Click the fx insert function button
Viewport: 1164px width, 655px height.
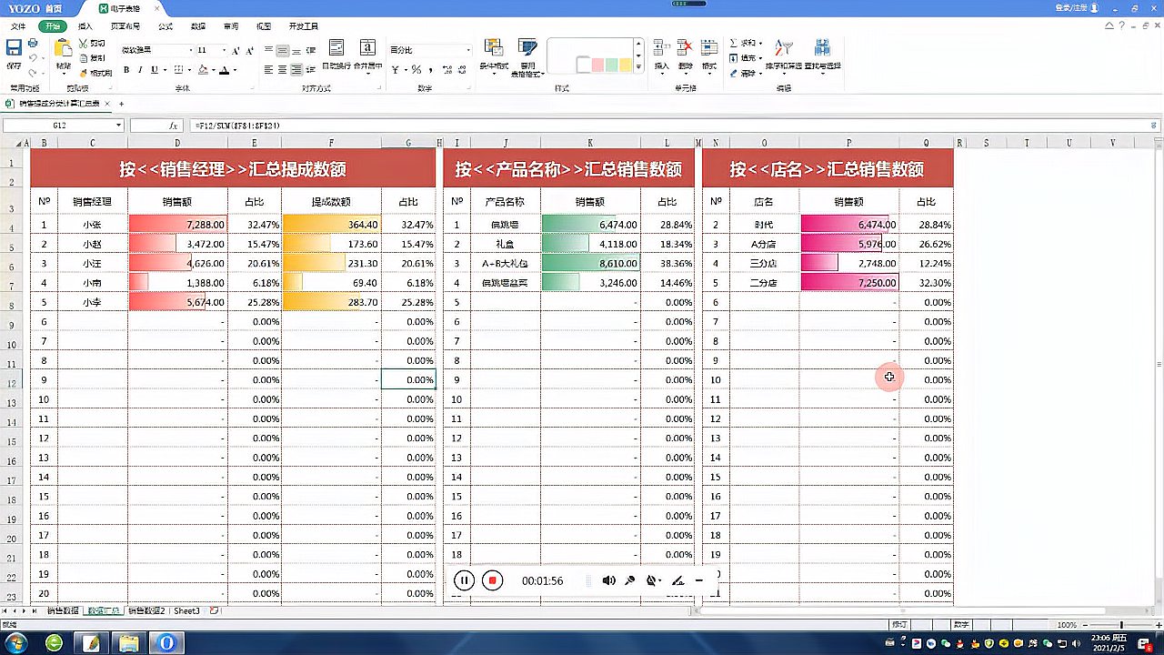click(174, 126)
